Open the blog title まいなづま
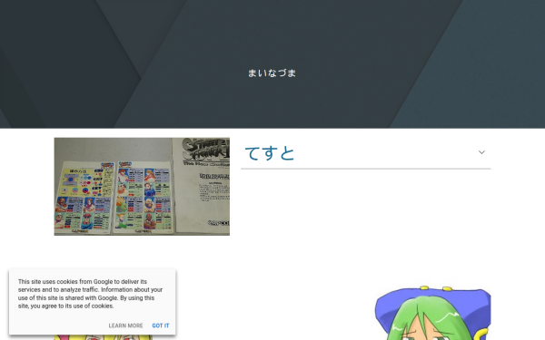The width and height of the screenshot is (545, 340). tap(272, 73)
